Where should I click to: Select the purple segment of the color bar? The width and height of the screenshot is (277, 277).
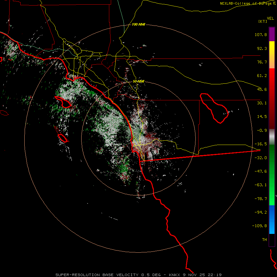click(x=272, y=34)
